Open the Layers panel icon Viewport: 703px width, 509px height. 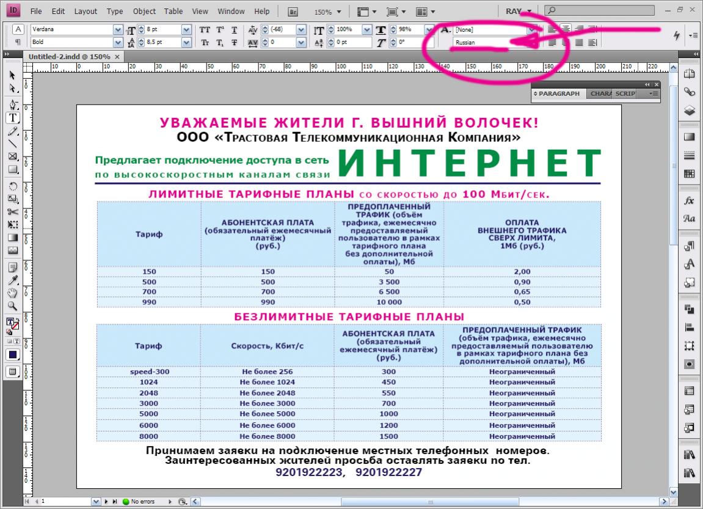[689, 111]
